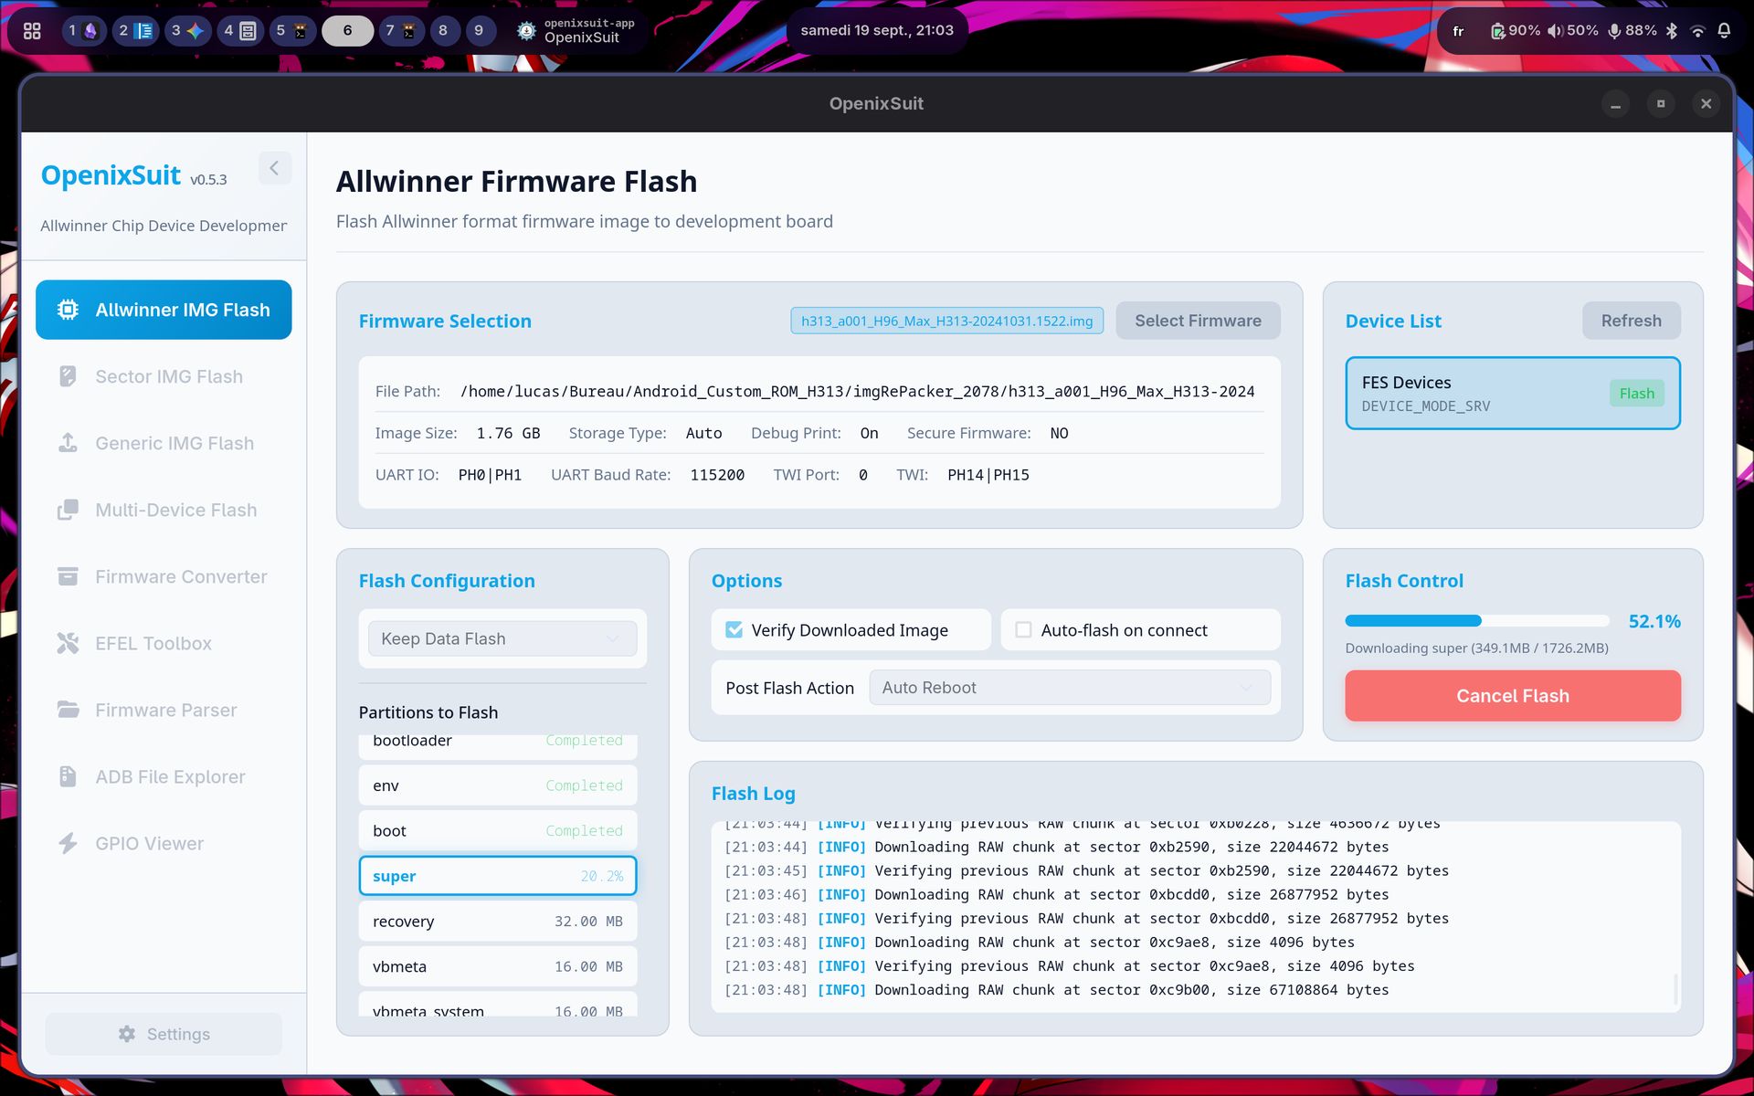The image size is (1754, 1096).
Task: Click the Sector IMG Flash sidebar icon
Action: pos(68,376)
